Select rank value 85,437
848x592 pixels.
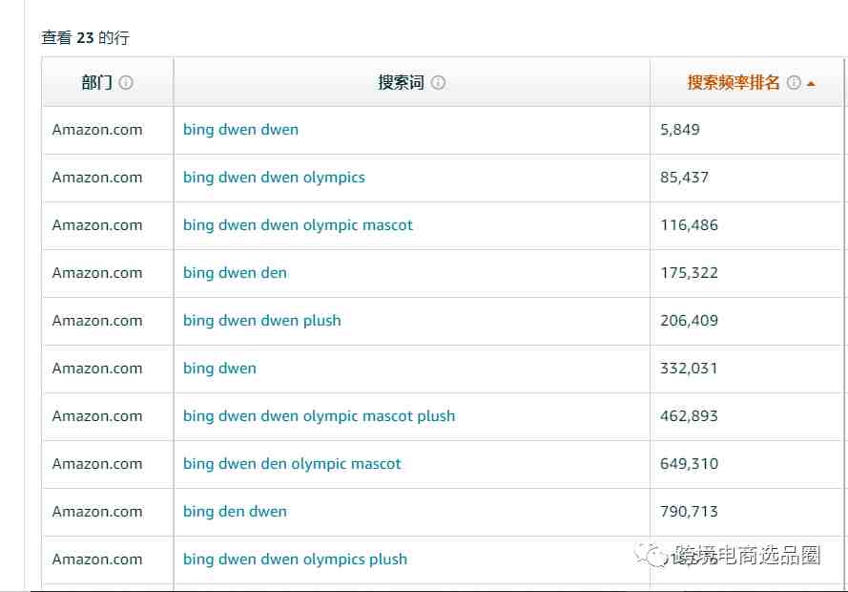[684, 178]
